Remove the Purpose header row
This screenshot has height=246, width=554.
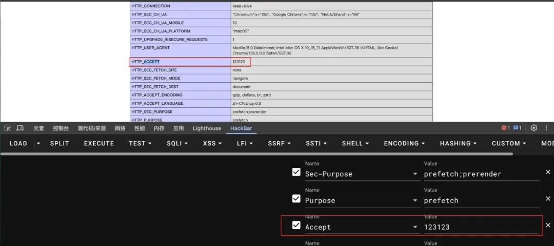(548, 199)
